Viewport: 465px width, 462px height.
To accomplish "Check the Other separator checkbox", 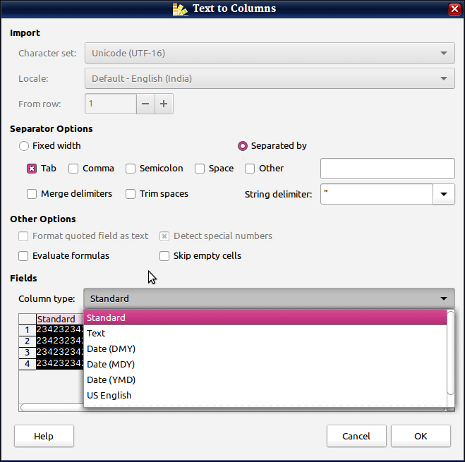I will (250, 169).
